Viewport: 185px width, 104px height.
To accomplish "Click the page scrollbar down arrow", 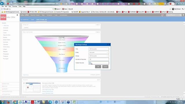I will [184, 94].
